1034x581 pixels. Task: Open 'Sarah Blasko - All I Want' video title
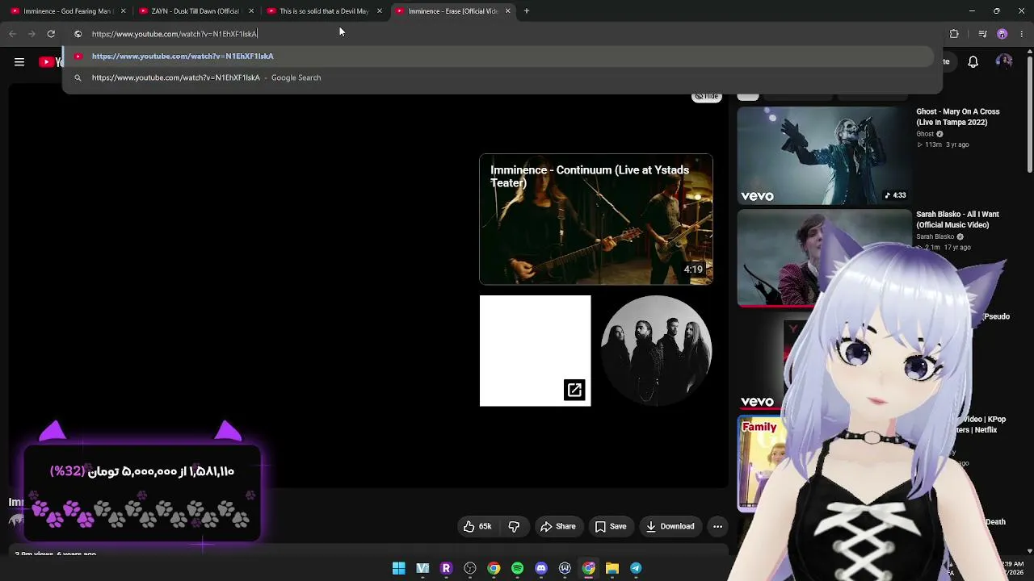(x=958, y=219)
